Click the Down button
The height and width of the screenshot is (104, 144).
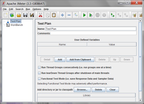click(x=127, y=59)
